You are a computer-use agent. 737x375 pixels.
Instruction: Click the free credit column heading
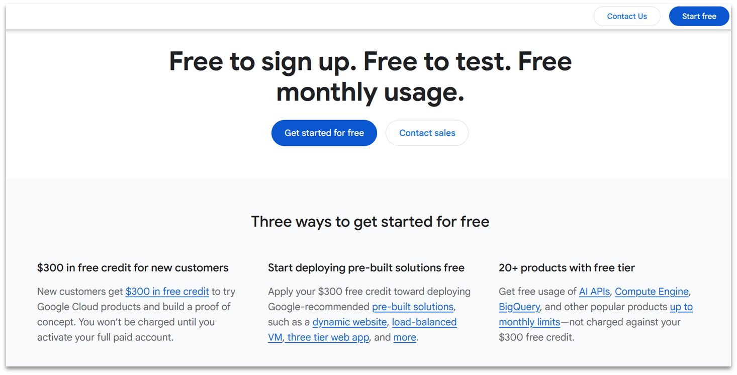pyautogui.click(x=133, y=267)
